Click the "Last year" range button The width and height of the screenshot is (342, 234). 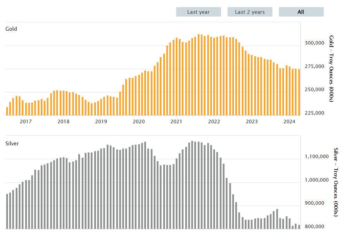tap(198, 12)
